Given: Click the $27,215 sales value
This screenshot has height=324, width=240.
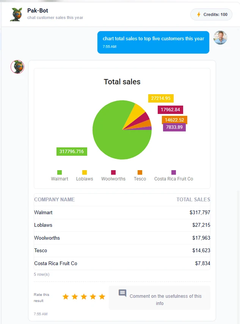Looking at the screenshot, I should (x=201, y=225).
